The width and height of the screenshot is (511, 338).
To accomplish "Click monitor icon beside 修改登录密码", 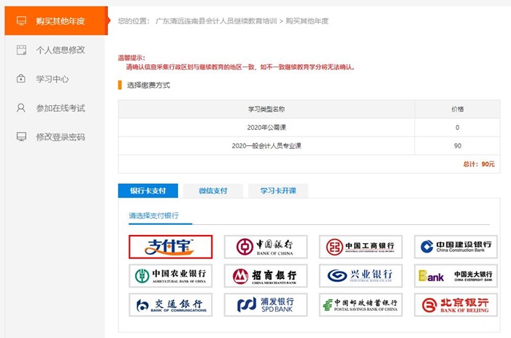I will pyautogui.click(x=21, y=137).
